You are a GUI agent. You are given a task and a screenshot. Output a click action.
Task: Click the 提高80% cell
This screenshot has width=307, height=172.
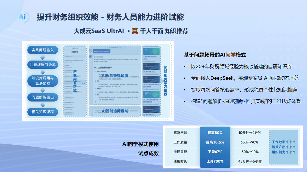(215, 133)
